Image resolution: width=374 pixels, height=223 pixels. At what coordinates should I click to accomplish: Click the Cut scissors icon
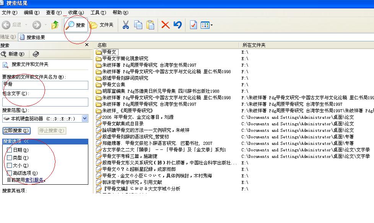pos(125,25)
